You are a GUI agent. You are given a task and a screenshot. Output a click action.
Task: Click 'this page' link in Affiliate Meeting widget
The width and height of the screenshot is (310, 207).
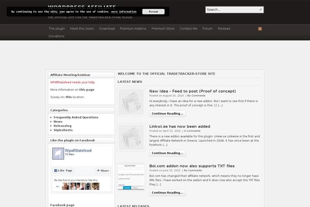pyautogui.click(x=87, y=90)
